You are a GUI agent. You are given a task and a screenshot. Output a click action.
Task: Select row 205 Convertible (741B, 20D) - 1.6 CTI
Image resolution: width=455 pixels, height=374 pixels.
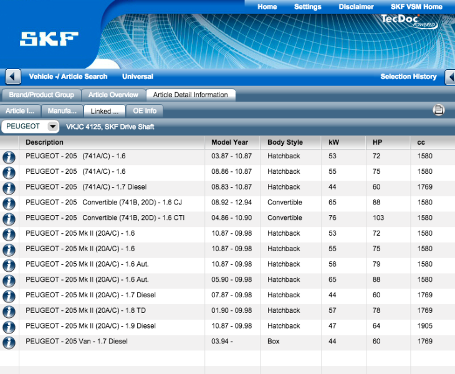[x=228, y=219]
